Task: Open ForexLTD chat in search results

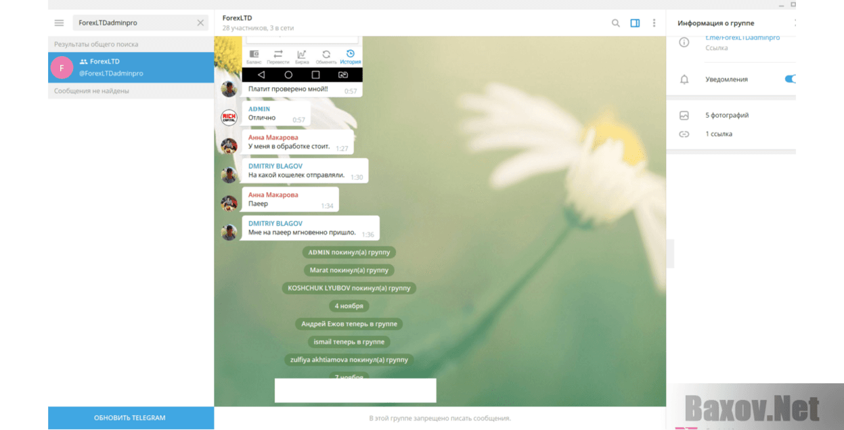Action: pos(131,68)
